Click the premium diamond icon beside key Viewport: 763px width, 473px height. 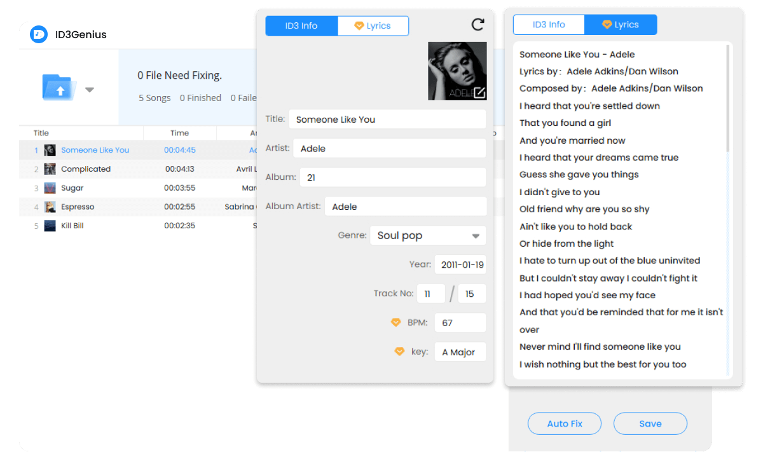[x=399, y=352]
